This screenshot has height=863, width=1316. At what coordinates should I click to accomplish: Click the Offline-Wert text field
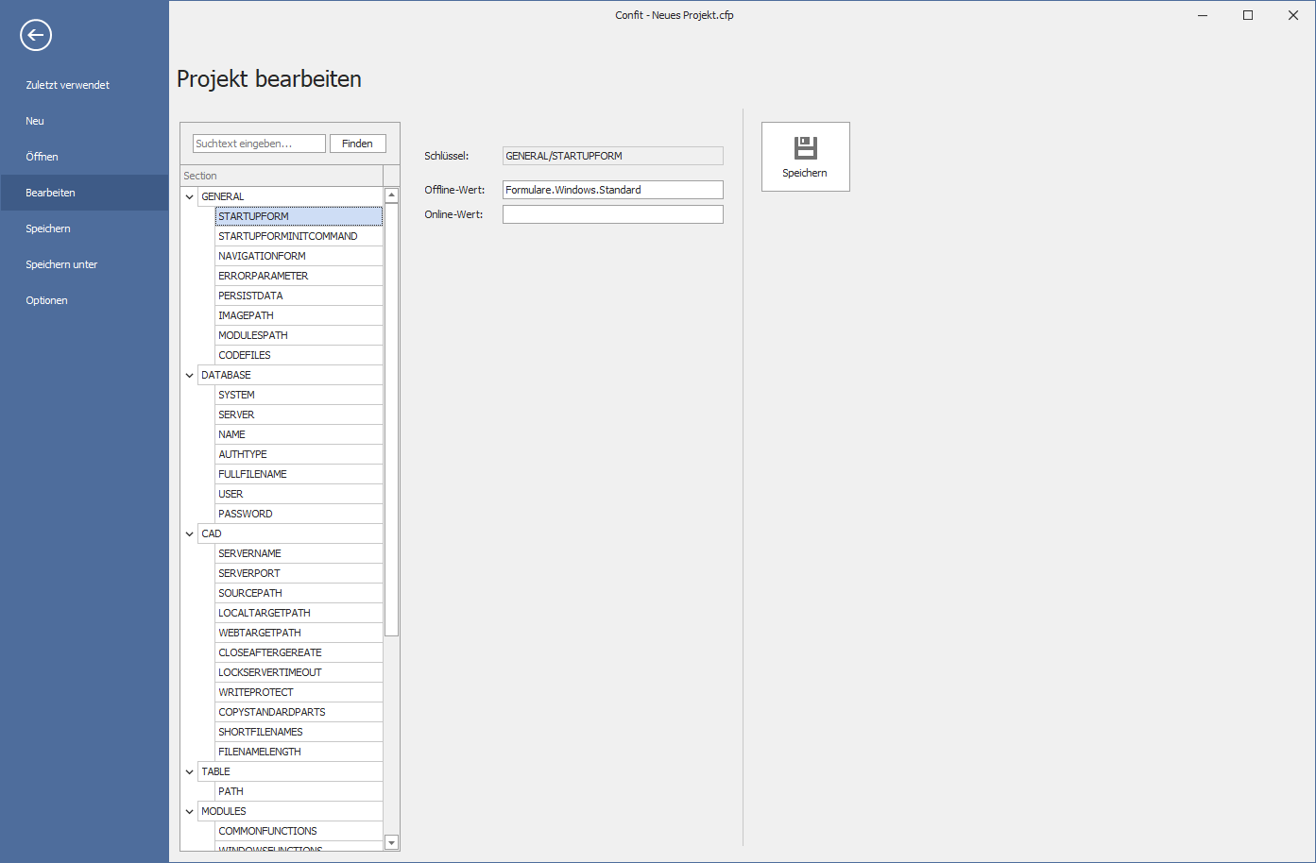click(x=612, y=190)
